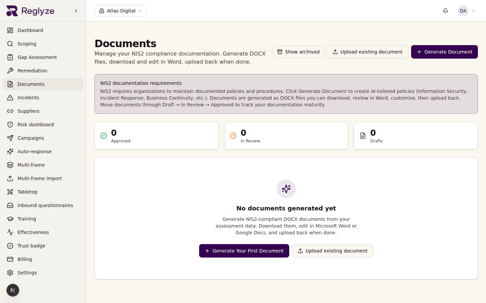486x303 pixels.
Task: Click Upload existing document in the header
Action: pos(368,52)
